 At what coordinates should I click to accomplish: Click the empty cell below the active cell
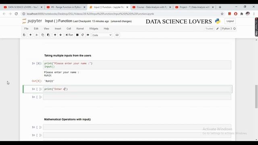click(x=137, y=97)
